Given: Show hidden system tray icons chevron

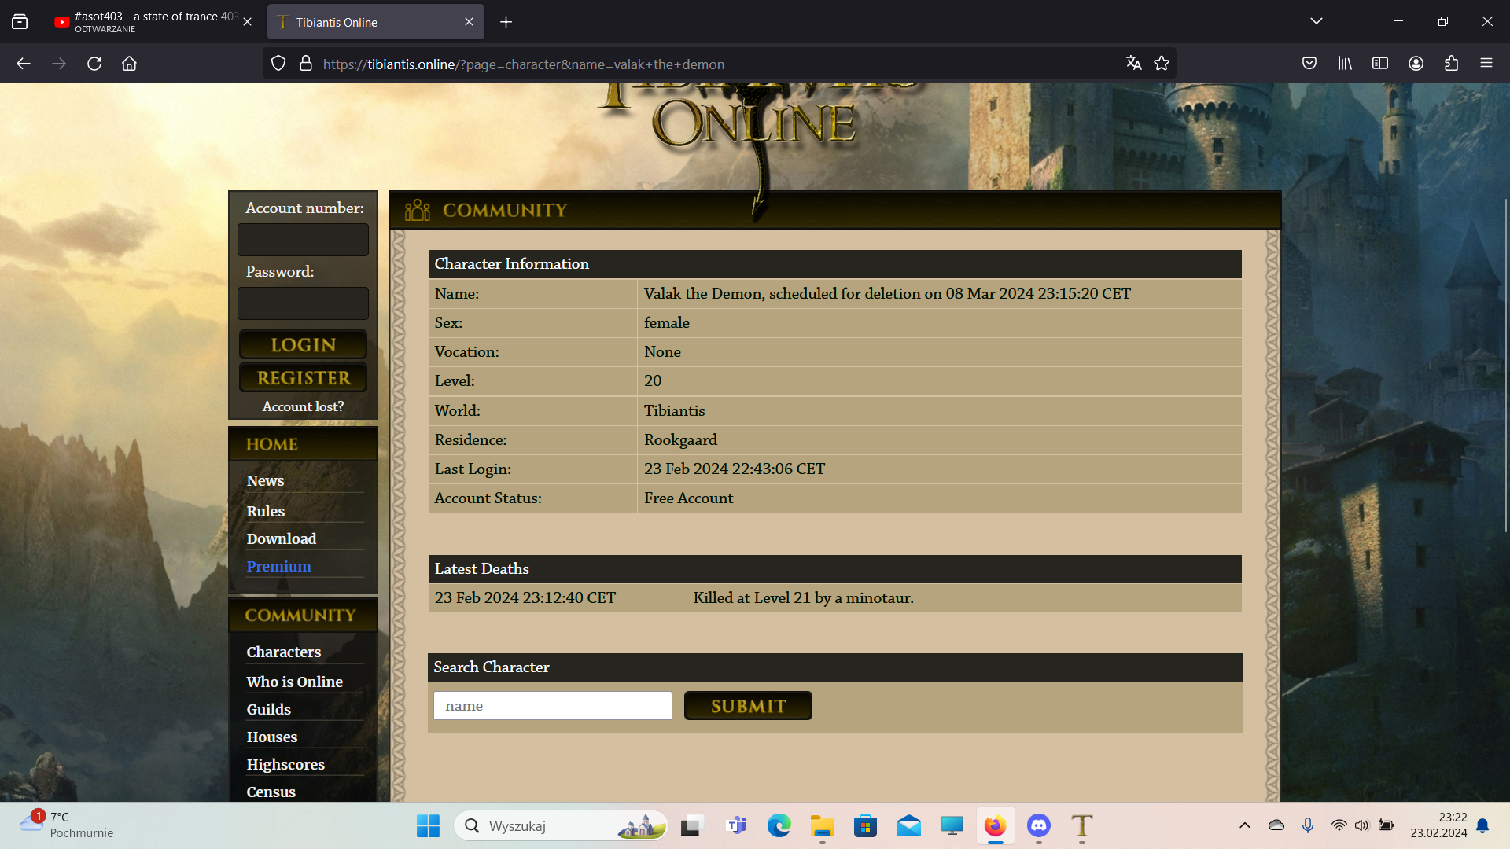Looking at the screenshot, I should pos(1245,825).
